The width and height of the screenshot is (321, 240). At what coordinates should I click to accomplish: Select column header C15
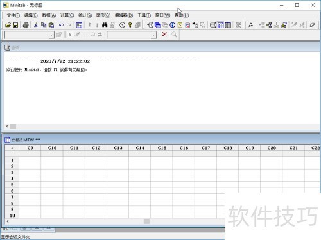(x=162, y=148)
